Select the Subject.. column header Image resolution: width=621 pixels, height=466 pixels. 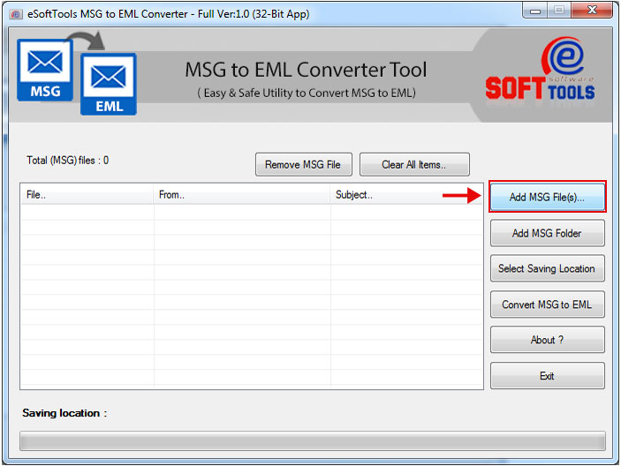pos(405,195)
